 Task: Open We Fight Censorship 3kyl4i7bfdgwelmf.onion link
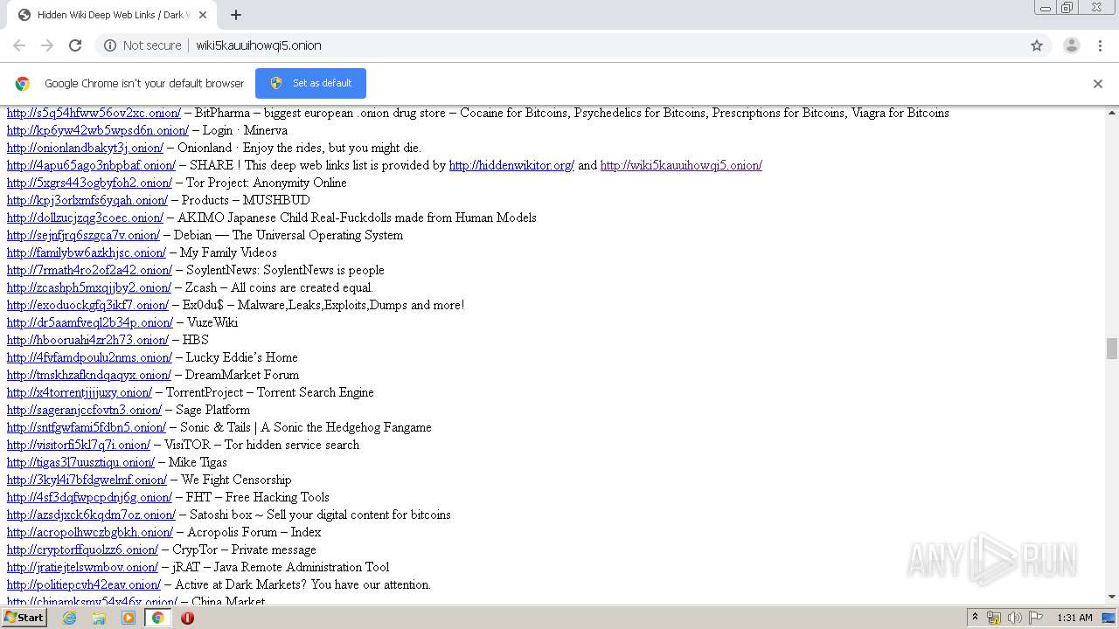point(87,480)
